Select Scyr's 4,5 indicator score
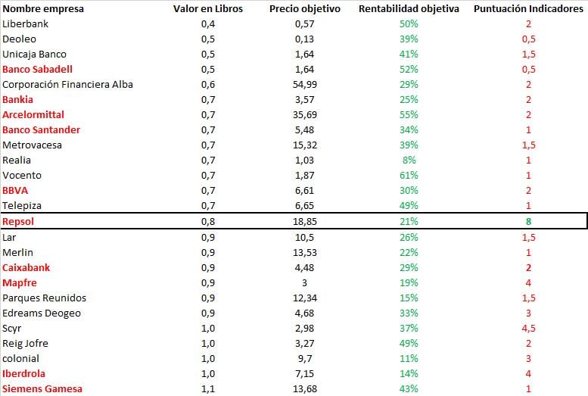 [x=528, y=329]
